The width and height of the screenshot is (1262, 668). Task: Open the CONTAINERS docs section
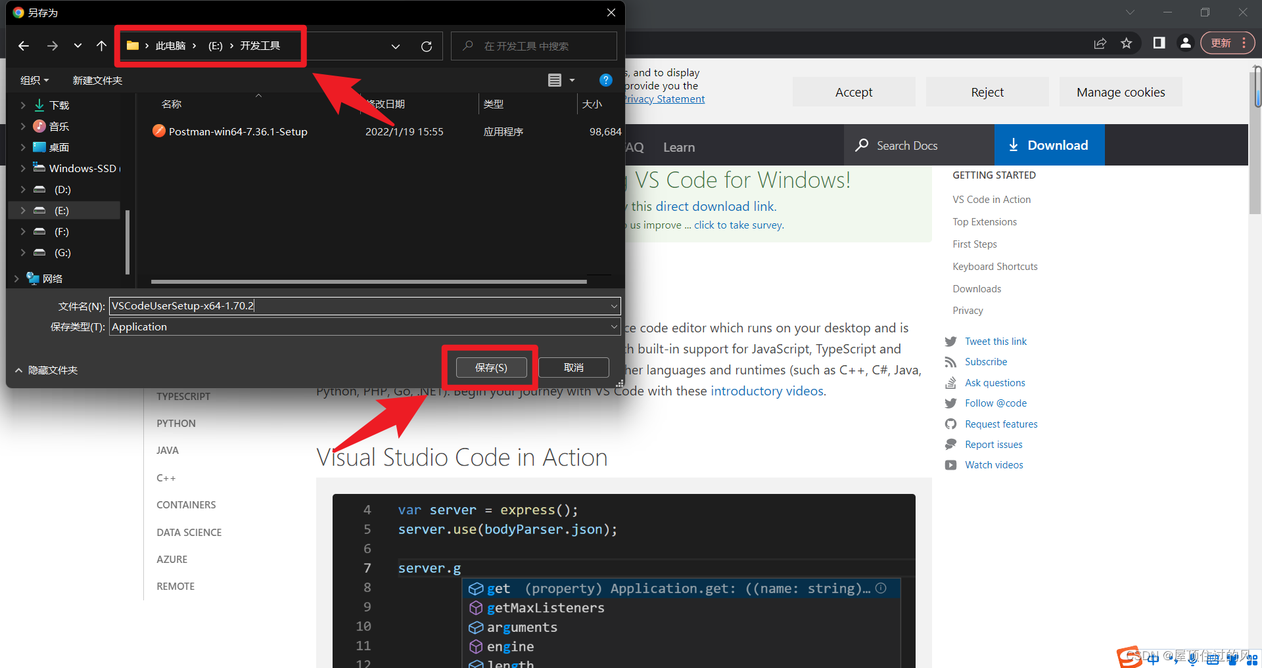186,505
